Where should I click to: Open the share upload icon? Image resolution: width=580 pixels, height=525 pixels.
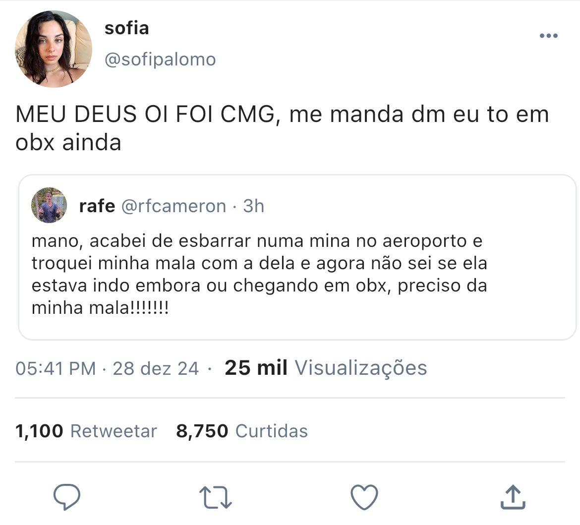tap(513, 497)
